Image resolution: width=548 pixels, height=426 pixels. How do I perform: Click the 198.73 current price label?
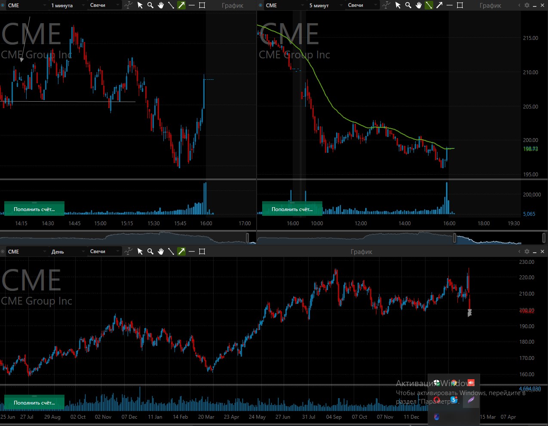coord(531,149)
